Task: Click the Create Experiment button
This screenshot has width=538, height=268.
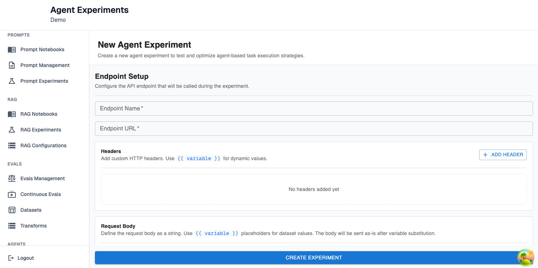Action: [x=313, y=258]
